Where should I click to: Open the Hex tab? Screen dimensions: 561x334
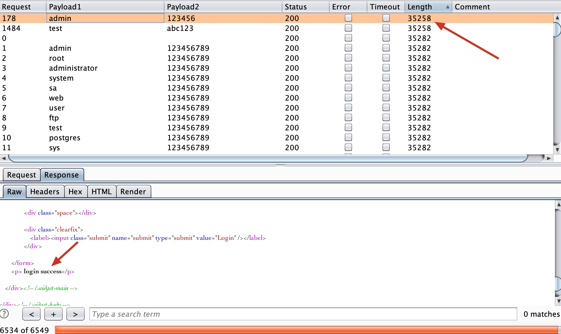click(x=75, y=192)
